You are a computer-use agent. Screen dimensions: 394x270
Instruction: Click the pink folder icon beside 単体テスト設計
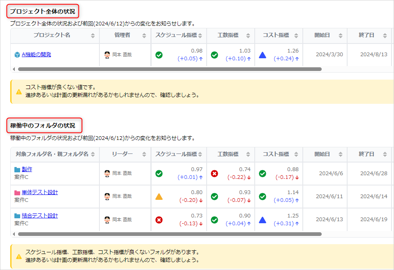[17, 192]
